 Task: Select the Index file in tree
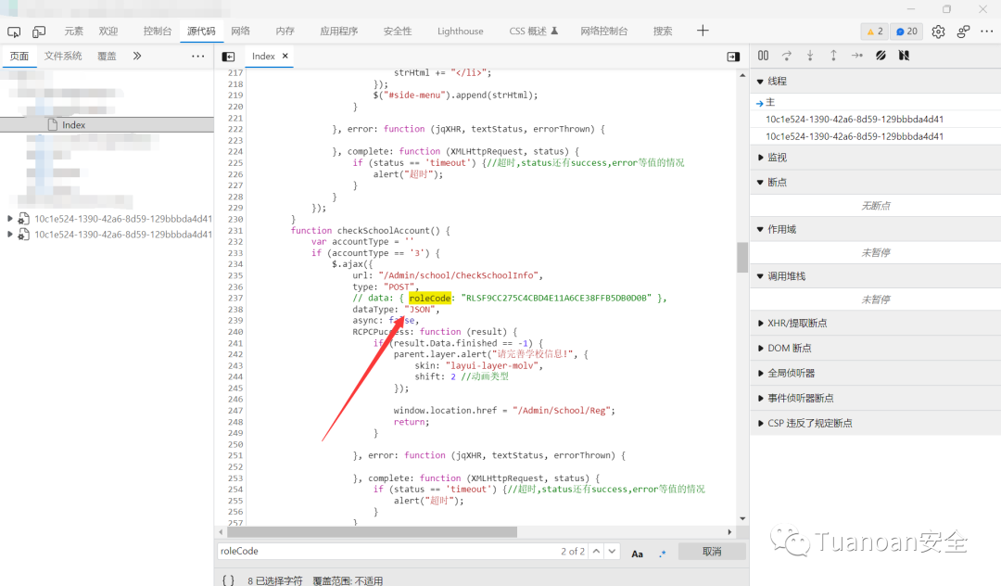point(107,125)
